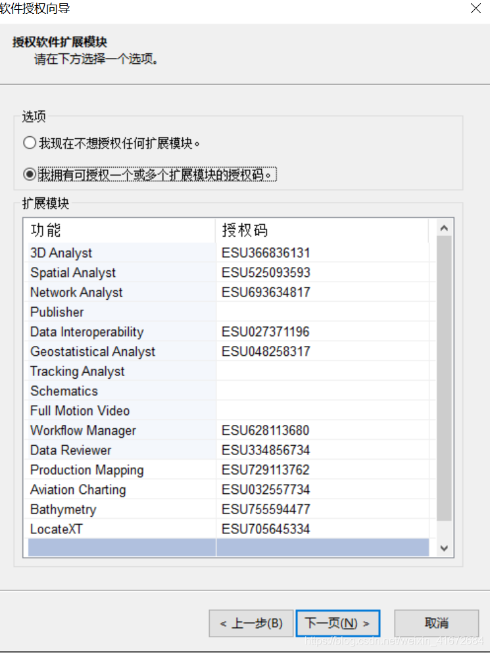Click the 授权码 column header

click(322, 230)
